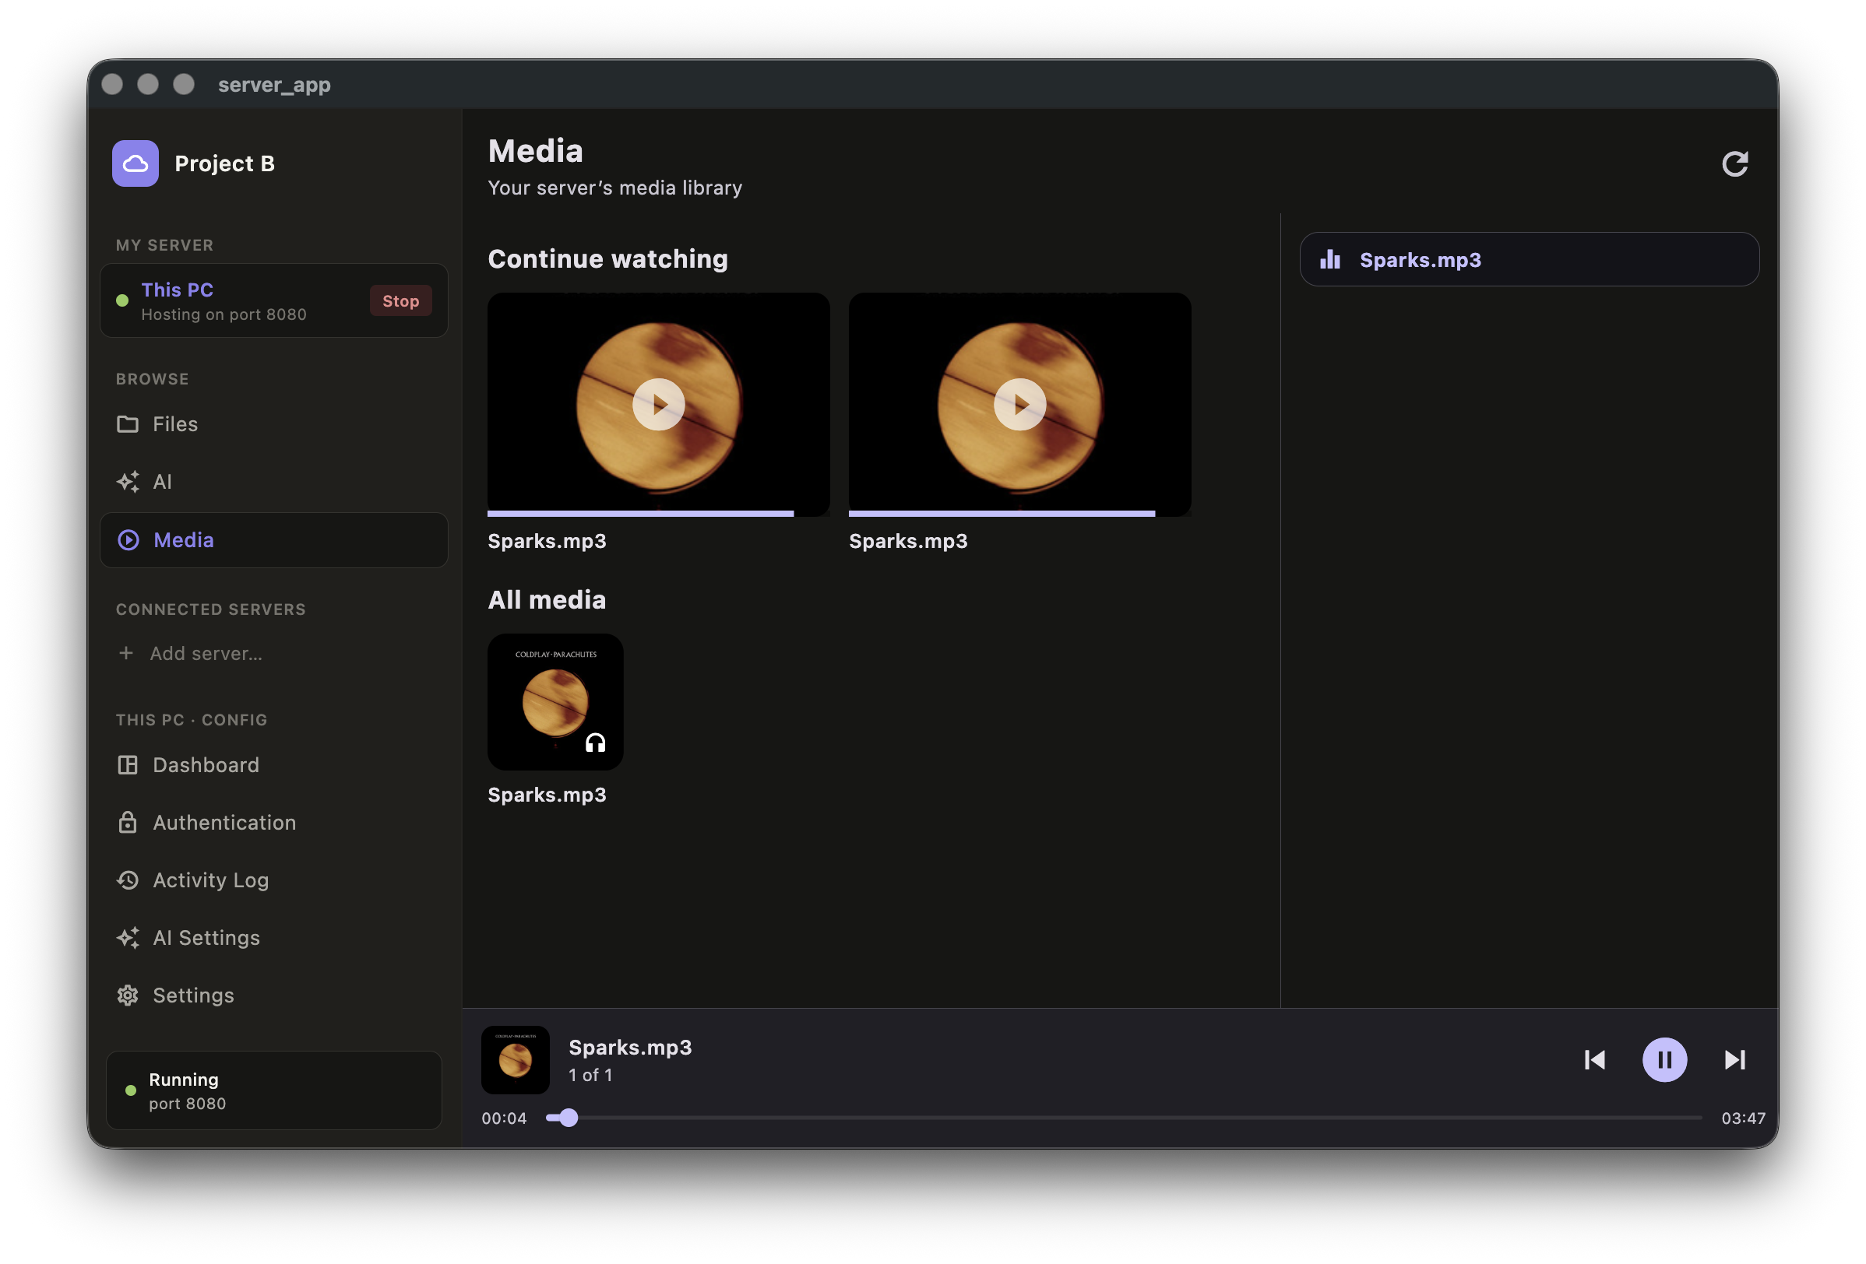Open the Files section

[x=273, y=423]
